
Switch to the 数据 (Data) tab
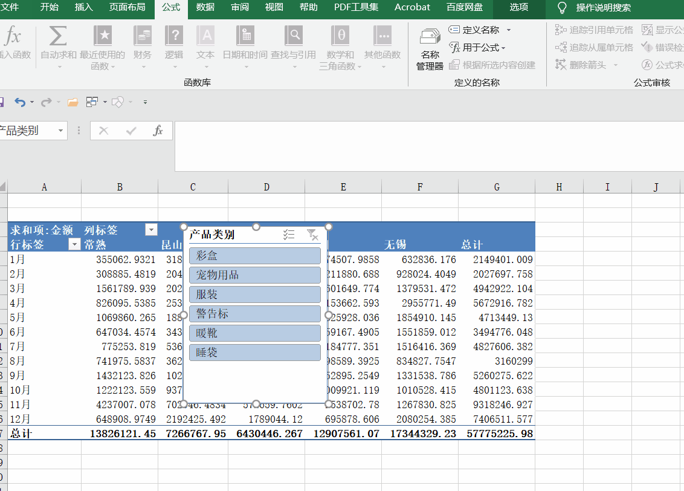point(205,7)
